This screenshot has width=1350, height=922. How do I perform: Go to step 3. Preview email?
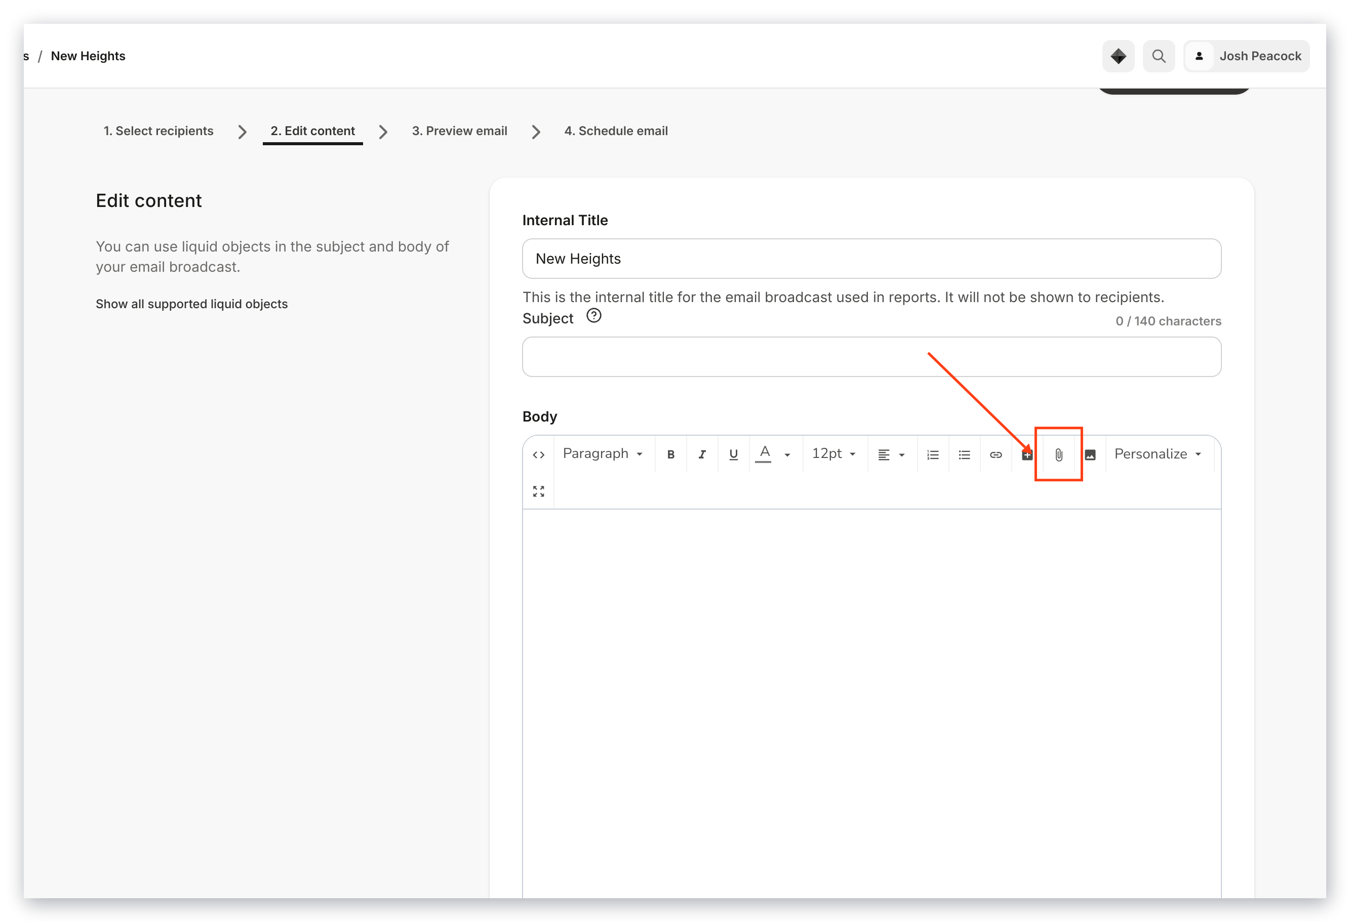(x=459, y=131)
